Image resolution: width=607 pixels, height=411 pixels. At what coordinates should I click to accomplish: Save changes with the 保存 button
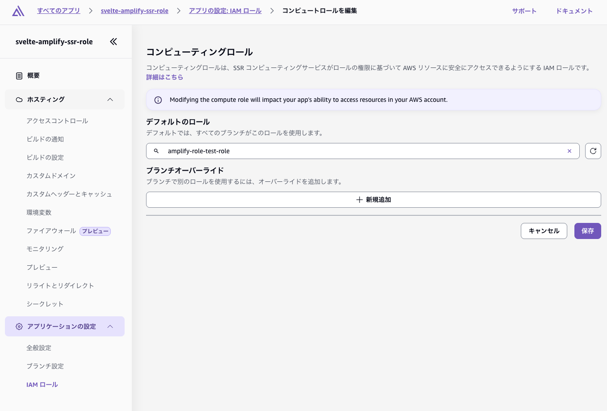pos(587,231)
